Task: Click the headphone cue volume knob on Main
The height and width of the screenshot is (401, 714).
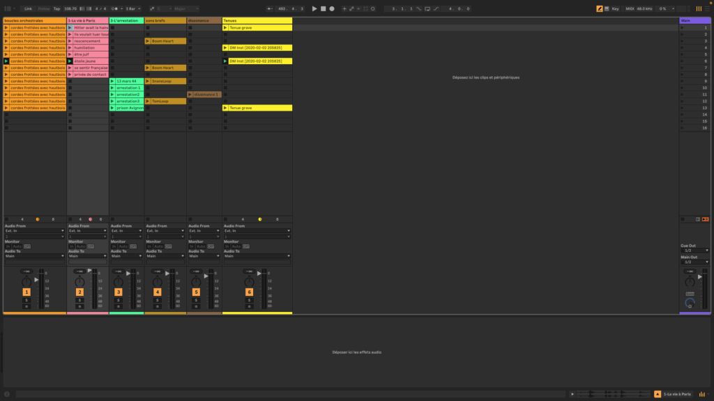Action: click(x=690, y=303)
